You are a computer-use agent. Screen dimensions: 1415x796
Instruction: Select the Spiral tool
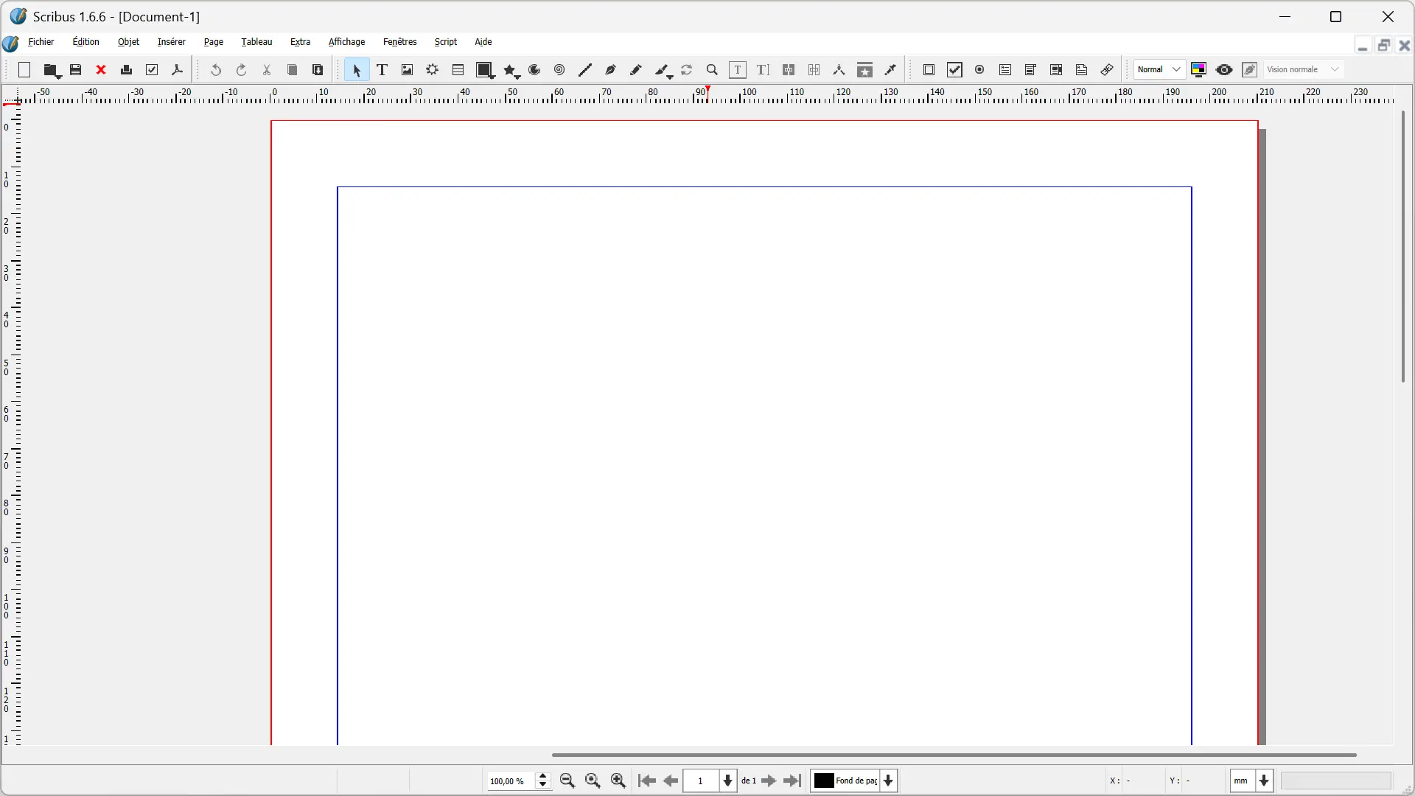point(560,70)
